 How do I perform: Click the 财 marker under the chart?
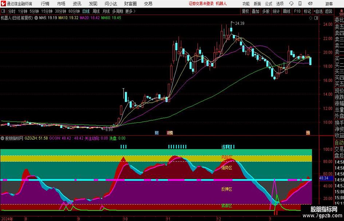(x=157, y=132)
